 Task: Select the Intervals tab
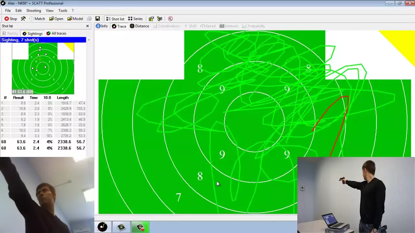pos(229,26)
